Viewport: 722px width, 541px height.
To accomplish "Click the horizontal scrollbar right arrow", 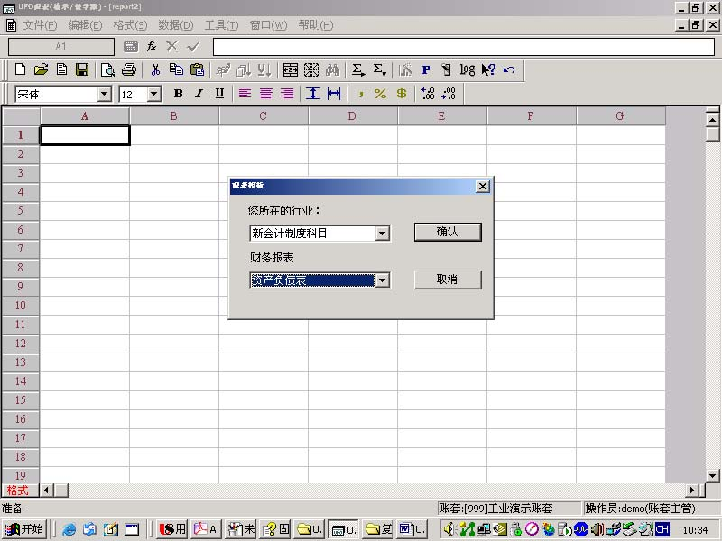I will [693, 490].
